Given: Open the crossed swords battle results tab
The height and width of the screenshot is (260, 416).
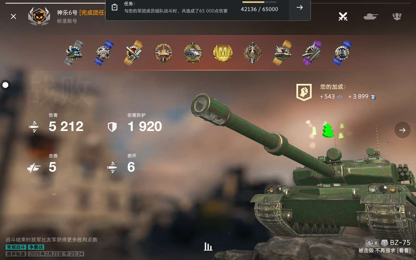Looking at the screenshot, I should pos(343,16).
